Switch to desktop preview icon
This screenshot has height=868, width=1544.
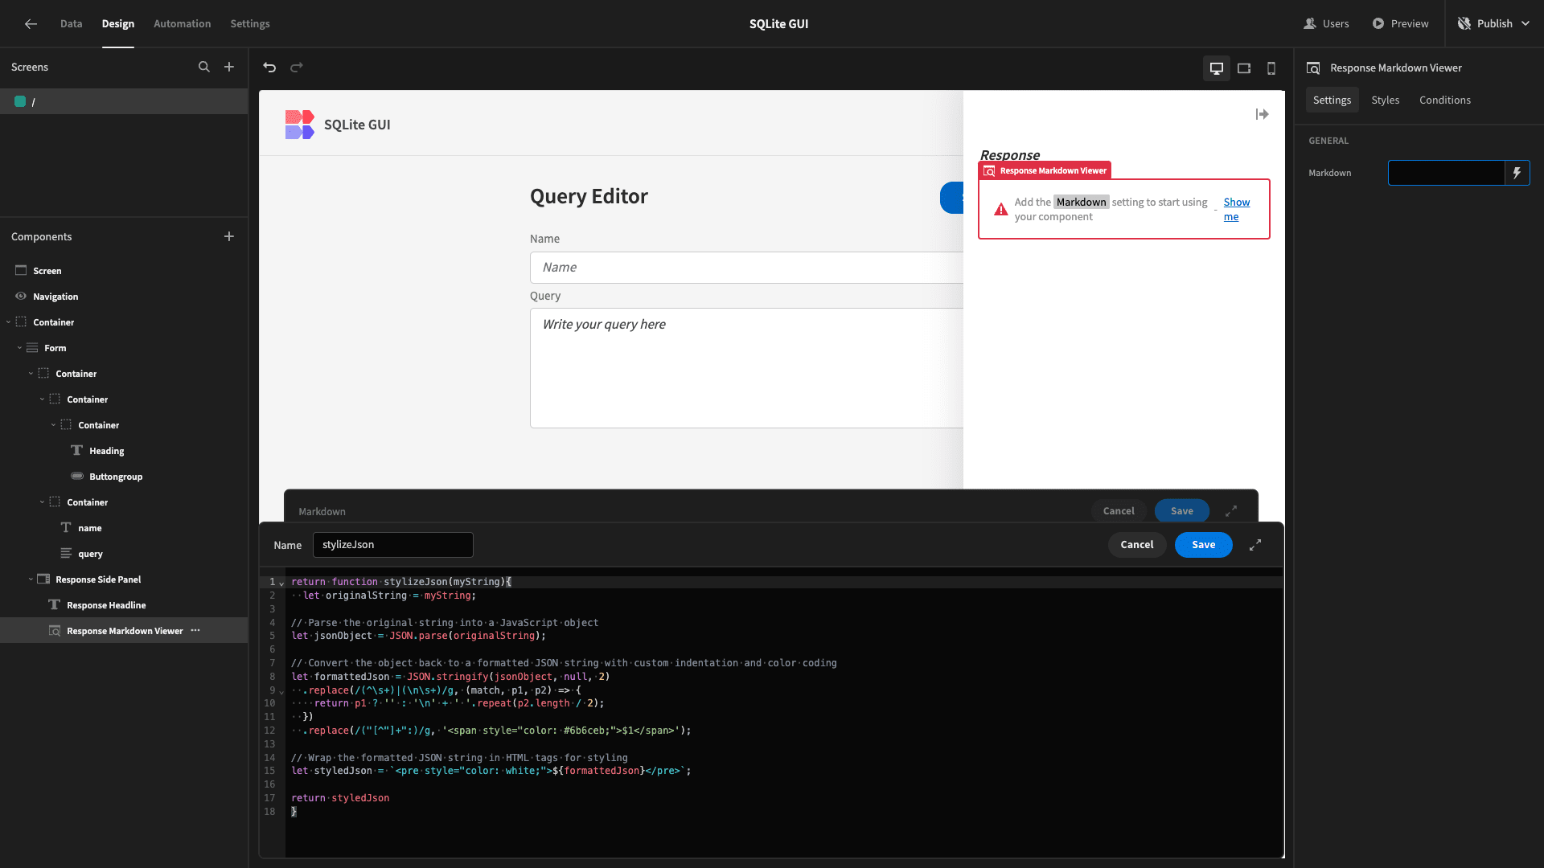pyautogui.click(x=1217, y=68)
